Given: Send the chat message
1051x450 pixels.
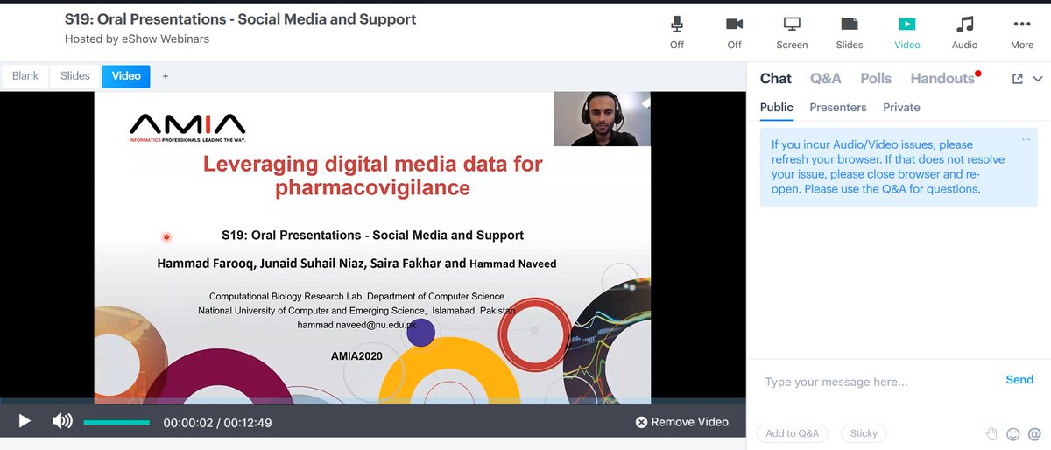Looking at the screenshot, I should tap(1019, 380).
